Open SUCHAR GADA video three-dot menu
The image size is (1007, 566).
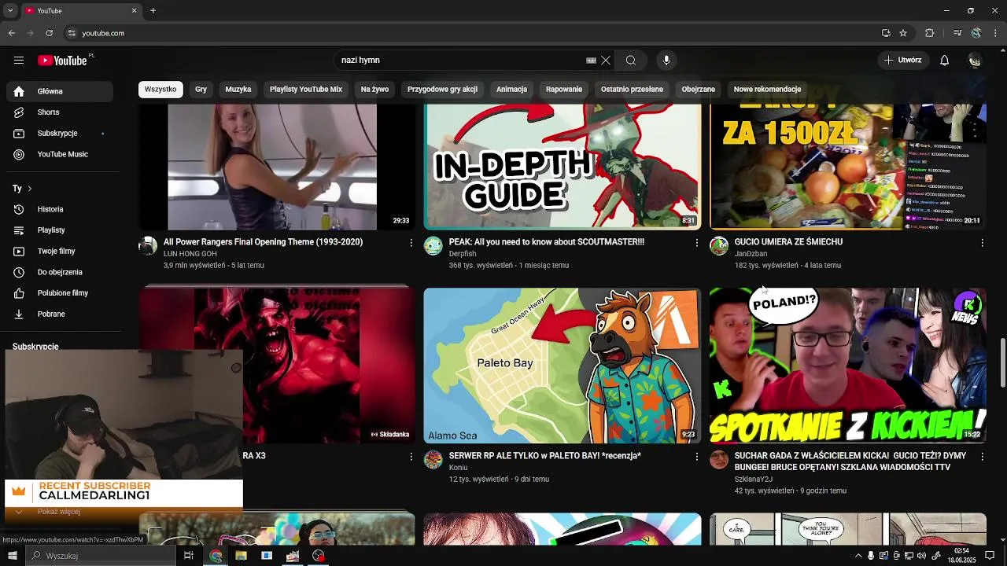point(982,457)
